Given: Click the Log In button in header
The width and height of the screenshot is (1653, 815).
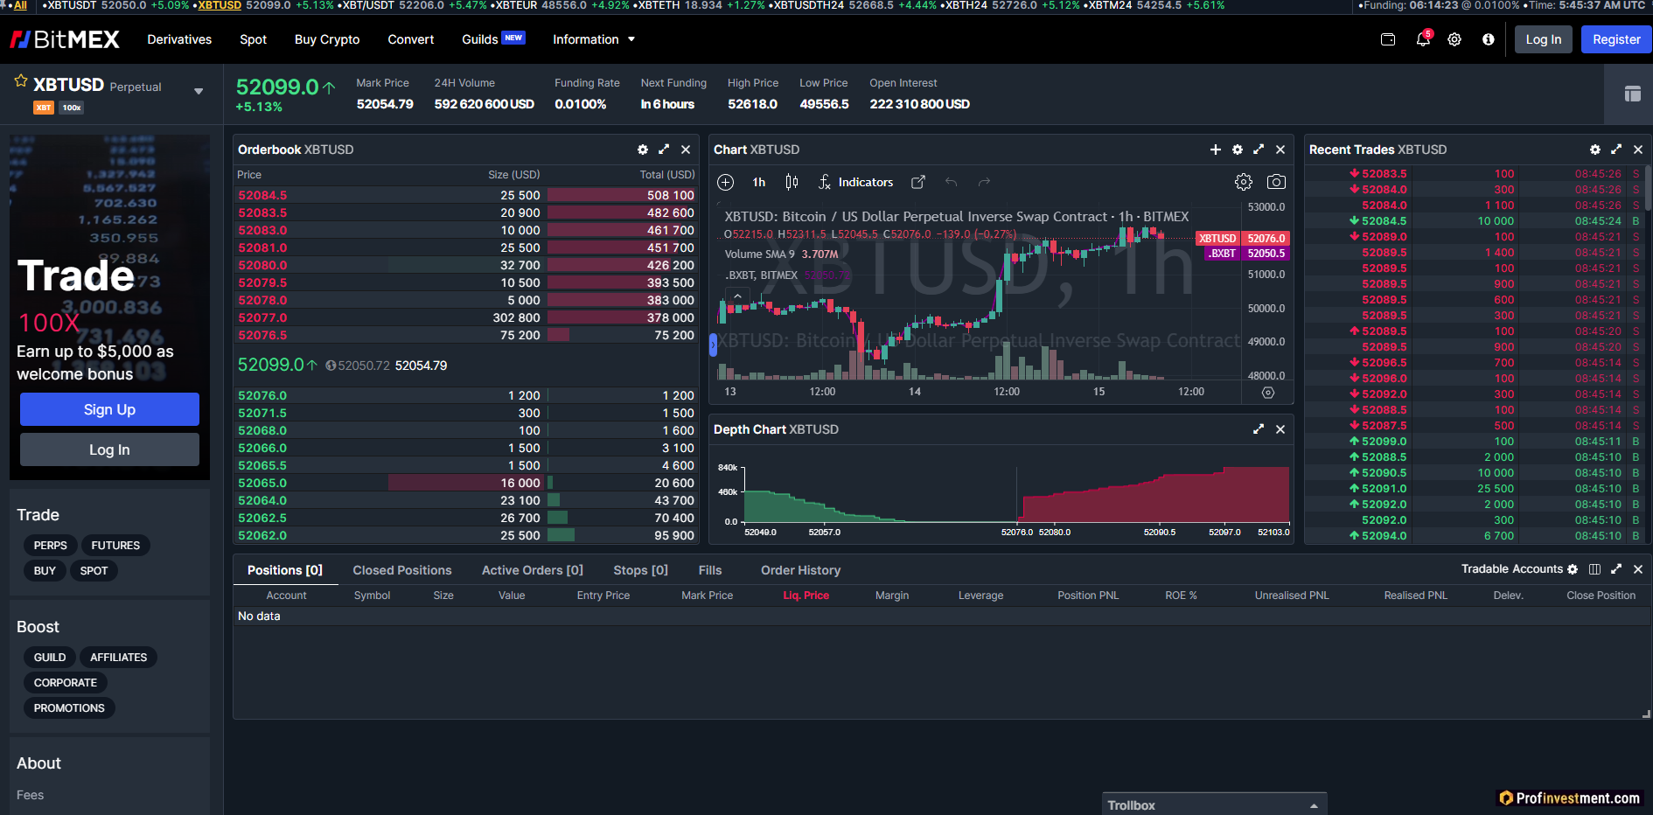Looking at the screenshot, I should [x=1544, y=39].
